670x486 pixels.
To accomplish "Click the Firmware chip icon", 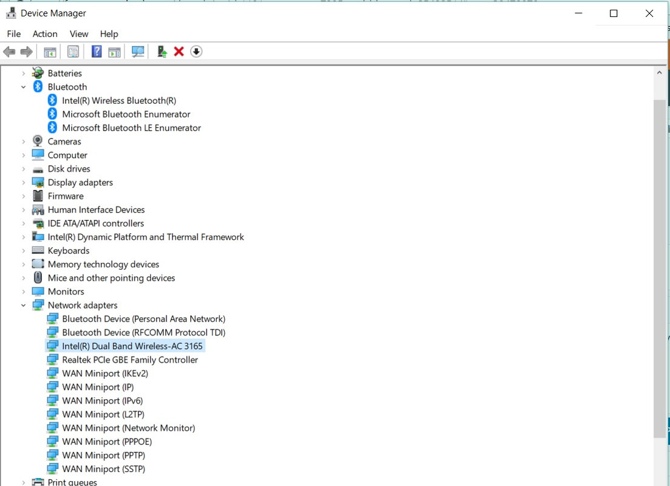I will pos(38,196).
